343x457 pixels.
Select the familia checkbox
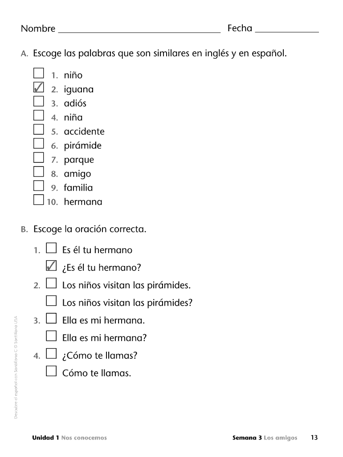[39, 186]
